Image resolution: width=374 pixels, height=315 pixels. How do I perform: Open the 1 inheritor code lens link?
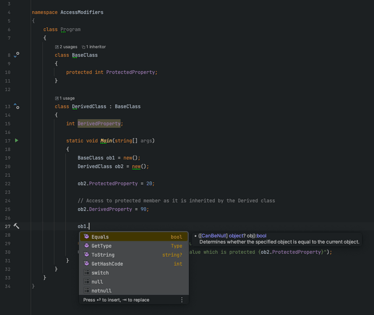(93, 47)
